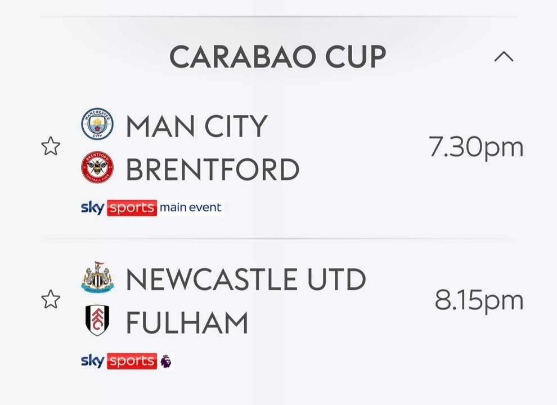Favourite the Man City v Brentford match
Screen dimensions: 557x405
[x=51, y=147]
